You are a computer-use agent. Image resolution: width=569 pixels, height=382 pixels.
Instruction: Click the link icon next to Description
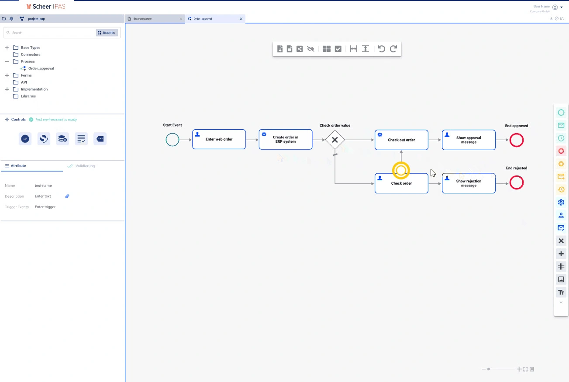pyautogui.click(x=67, y=196)
